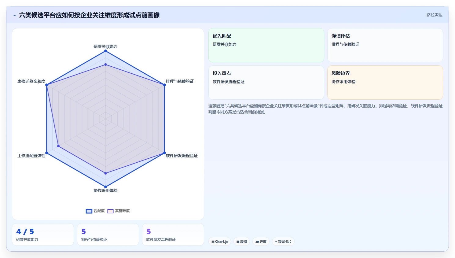Toggle the 匹配度 legend swatch
Image resolution: width=455 pixels, height=258 pixels.
[x=89, y=211]
